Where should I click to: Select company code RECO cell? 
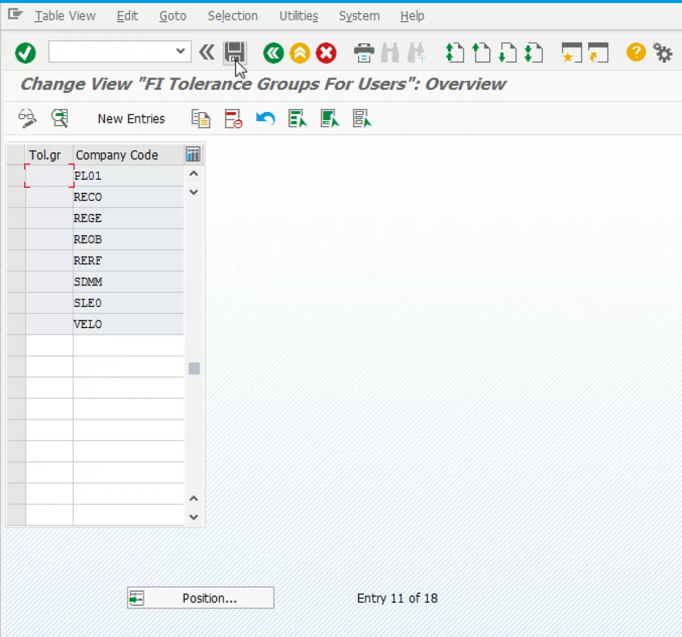point(128,197)
